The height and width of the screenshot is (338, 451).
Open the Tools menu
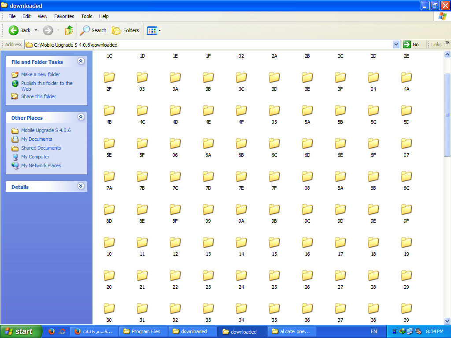click(87, 16)
